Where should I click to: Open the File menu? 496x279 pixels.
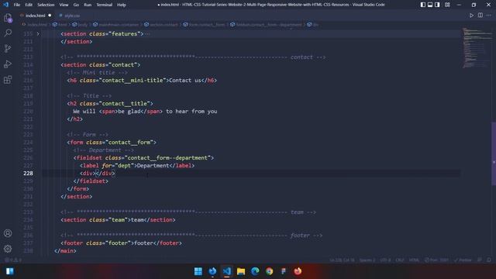point(17,5)
